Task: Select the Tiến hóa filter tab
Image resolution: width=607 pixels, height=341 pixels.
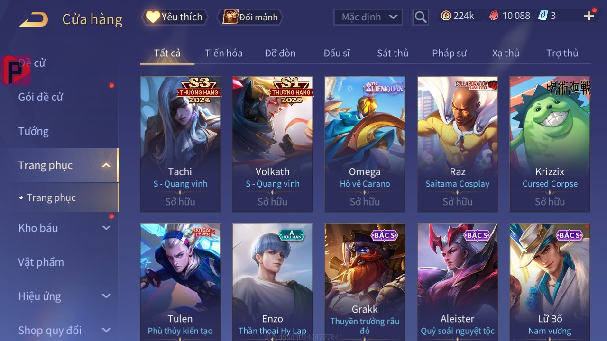Action: coord(224,53)
